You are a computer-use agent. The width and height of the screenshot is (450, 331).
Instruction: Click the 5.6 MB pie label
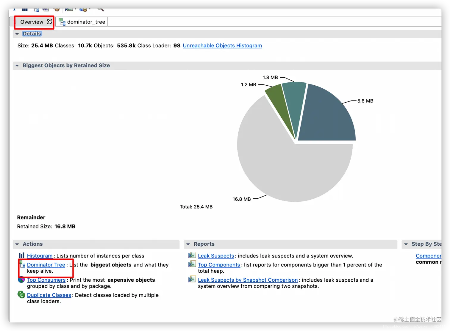[365, 101]
